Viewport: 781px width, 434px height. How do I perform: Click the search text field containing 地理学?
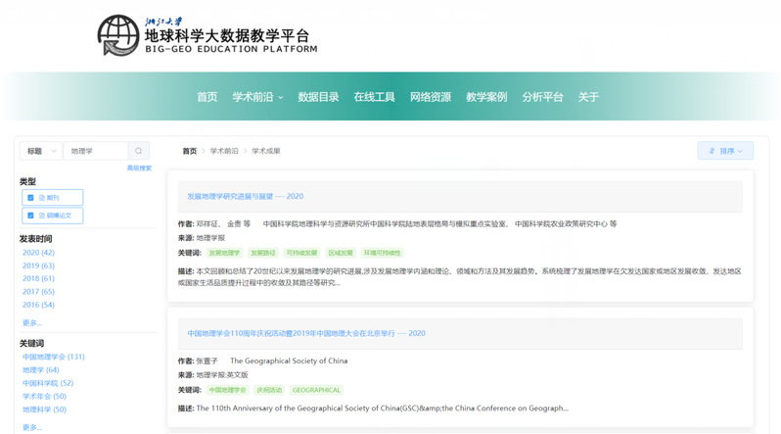(x=96, y=151)
